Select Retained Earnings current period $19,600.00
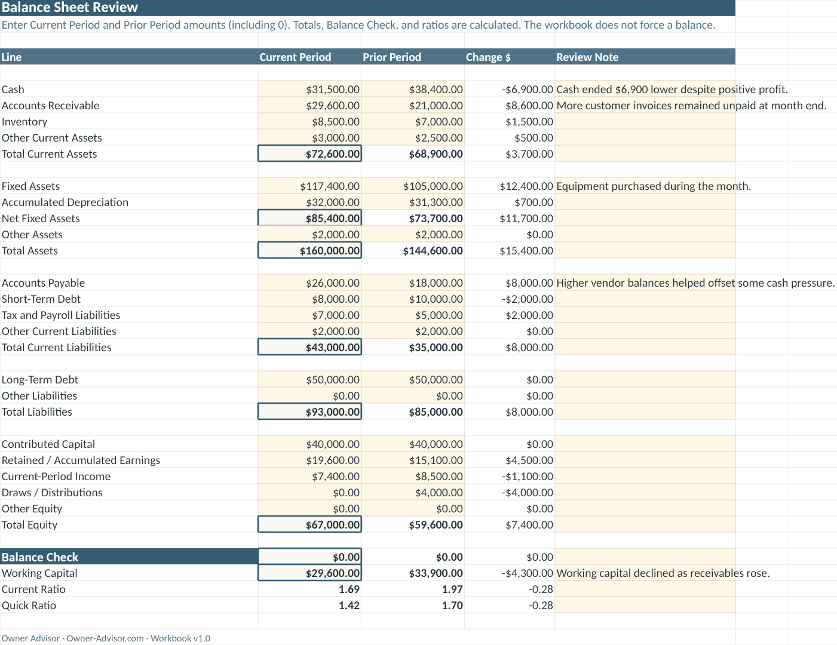The image size is (837, 645). 309,460
